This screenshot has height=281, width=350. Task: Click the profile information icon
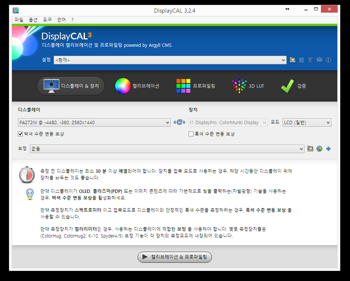point(328,60)
